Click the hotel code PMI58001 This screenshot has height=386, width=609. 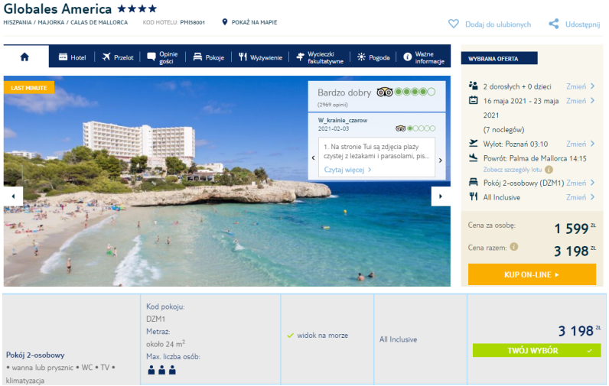pos(192,22)
